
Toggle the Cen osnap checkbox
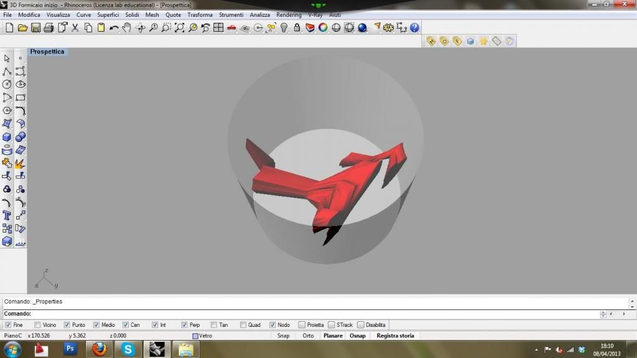[x=126, y=325]
